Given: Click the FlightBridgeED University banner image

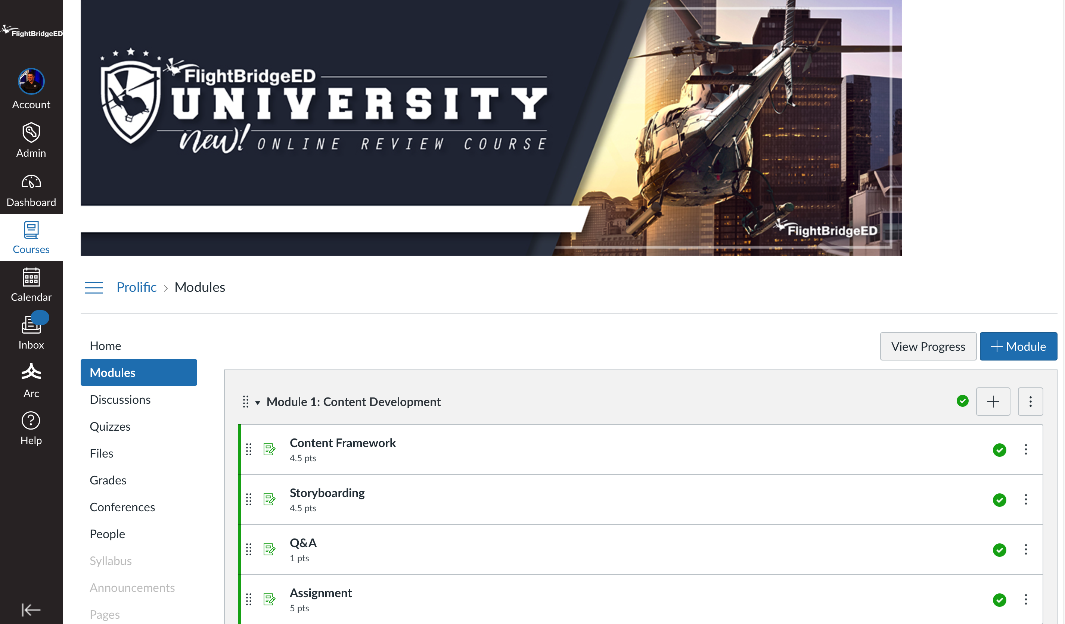Looking at the screenshot, I should coord(491,128).
